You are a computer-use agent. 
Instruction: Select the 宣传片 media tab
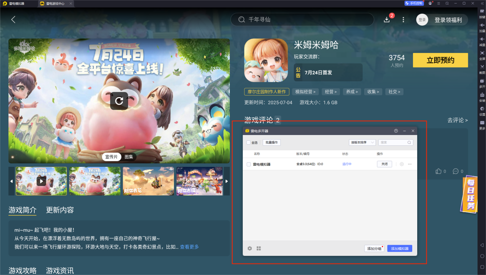pos(111,157)
